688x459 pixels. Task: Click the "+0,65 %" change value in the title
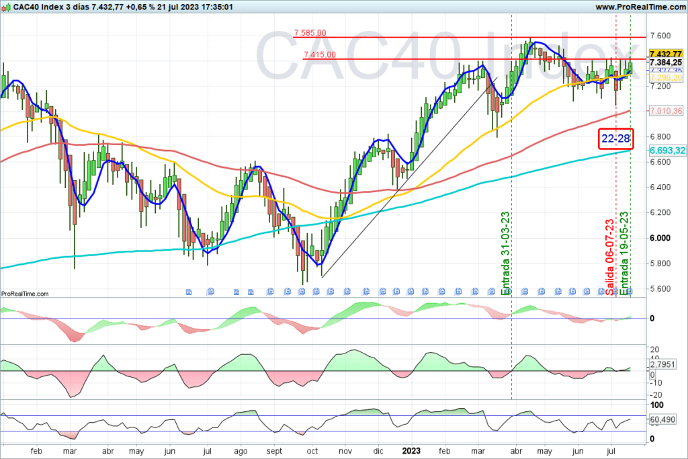point(140,7)
